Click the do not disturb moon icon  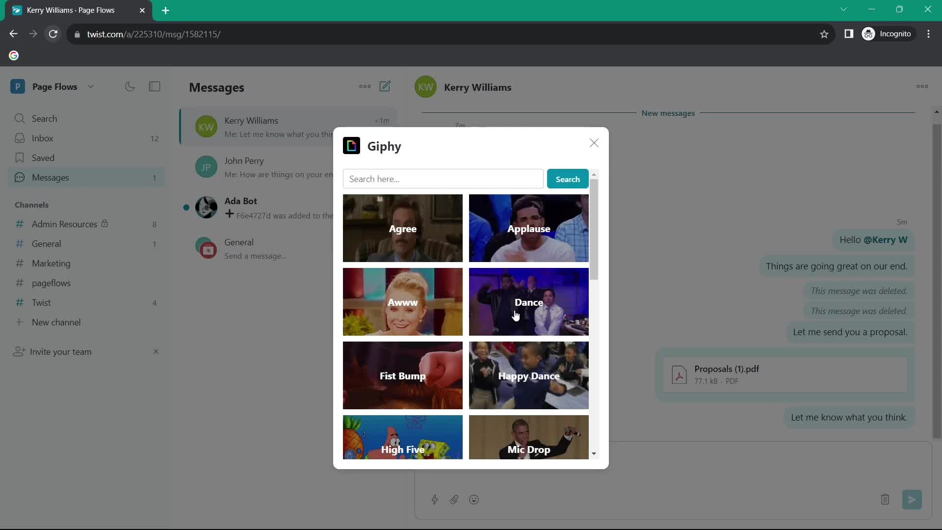coord(130,87)
